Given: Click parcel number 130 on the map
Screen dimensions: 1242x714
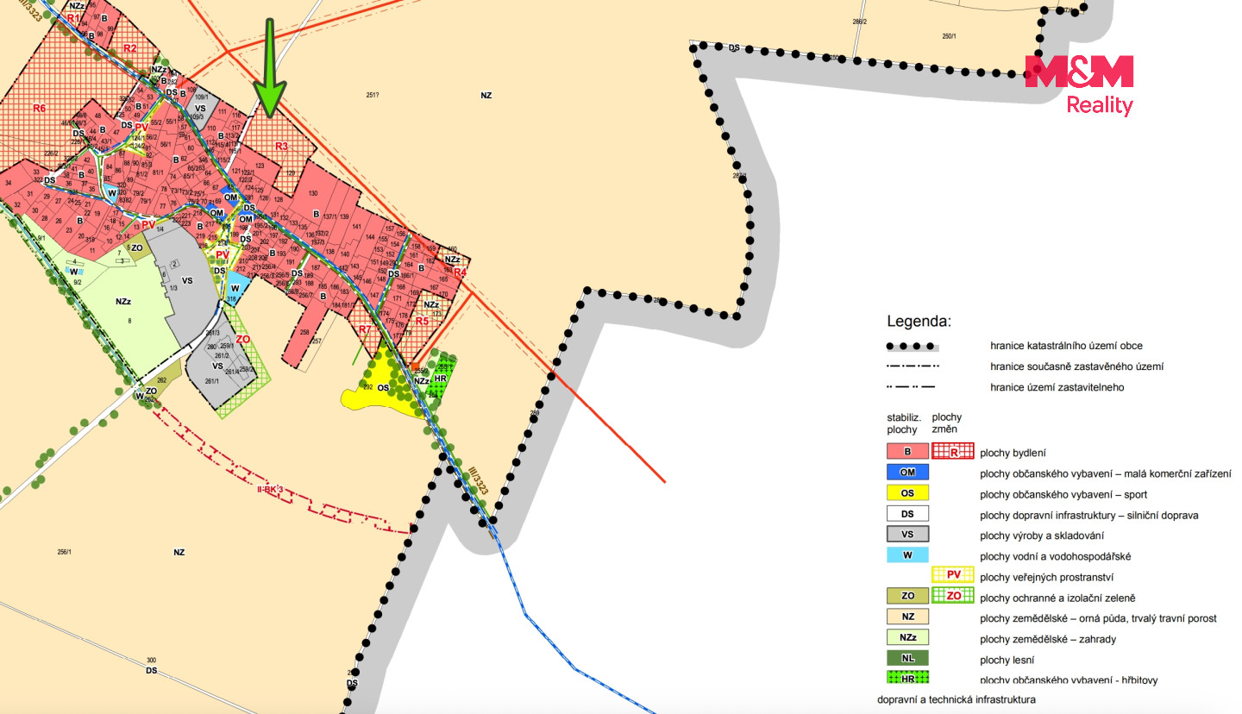Looking at the screenshot, I should tap(313, 192).
